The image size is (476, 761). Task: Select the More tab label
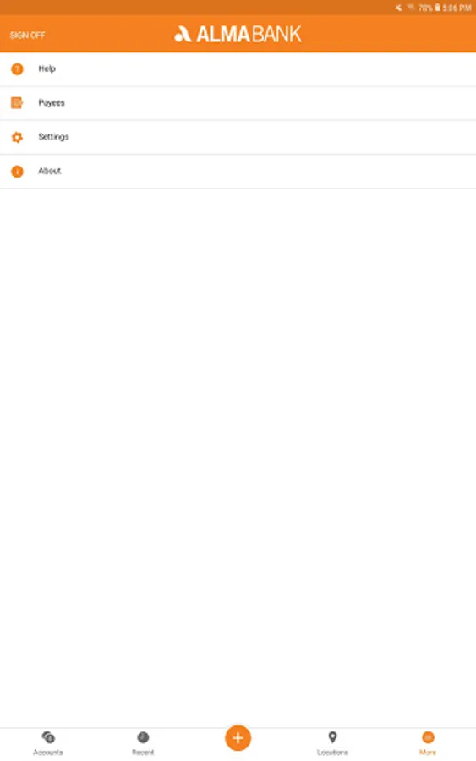click(428, 753)
